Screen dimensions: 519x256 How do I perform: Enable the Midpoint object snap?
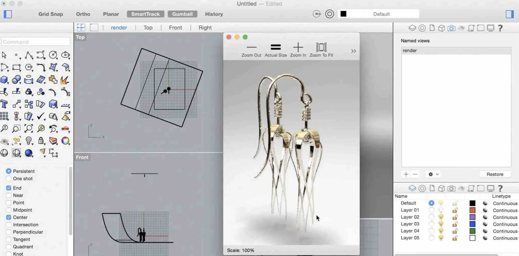9,210
